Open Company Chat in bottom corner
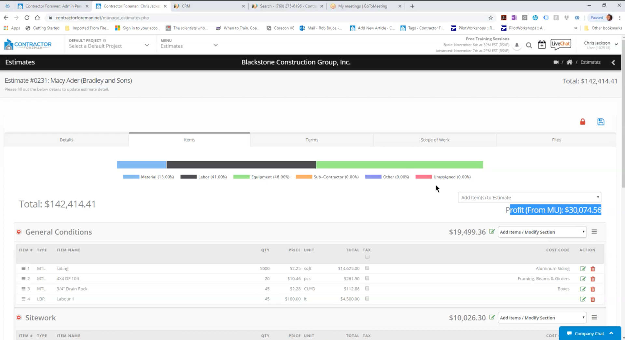 tap(589, 333)
